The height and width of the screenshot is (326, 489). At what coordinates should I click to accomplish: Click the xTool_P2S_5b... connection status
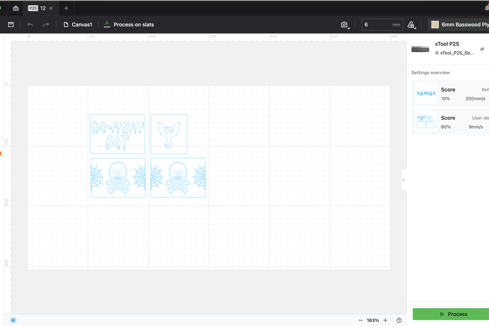click(x=454, y=53)
